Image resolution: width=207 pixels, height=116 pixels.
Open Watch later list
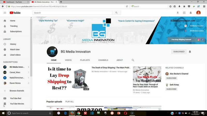tap(15, 49)
